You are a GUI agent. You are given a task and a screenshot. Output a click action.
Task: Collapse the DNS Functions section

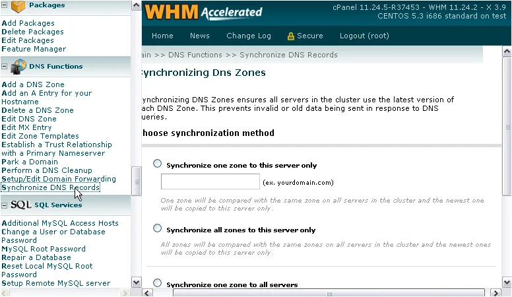point(5,66)
